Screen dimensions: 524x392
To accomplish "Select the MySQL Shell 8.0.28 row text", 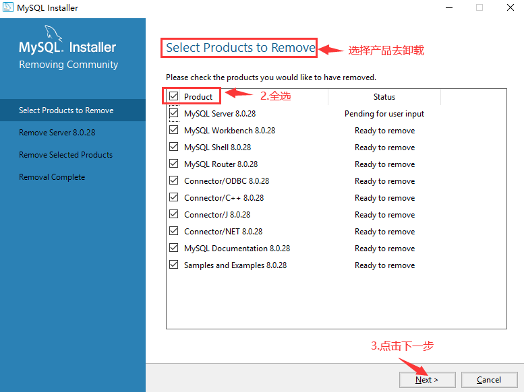I will [218, 148].
